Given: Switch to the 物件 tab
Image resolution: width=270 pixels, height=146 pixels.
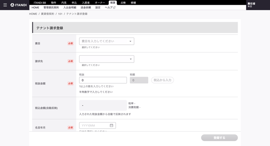Looking at the screenshot, I should (x=54, y=3).
